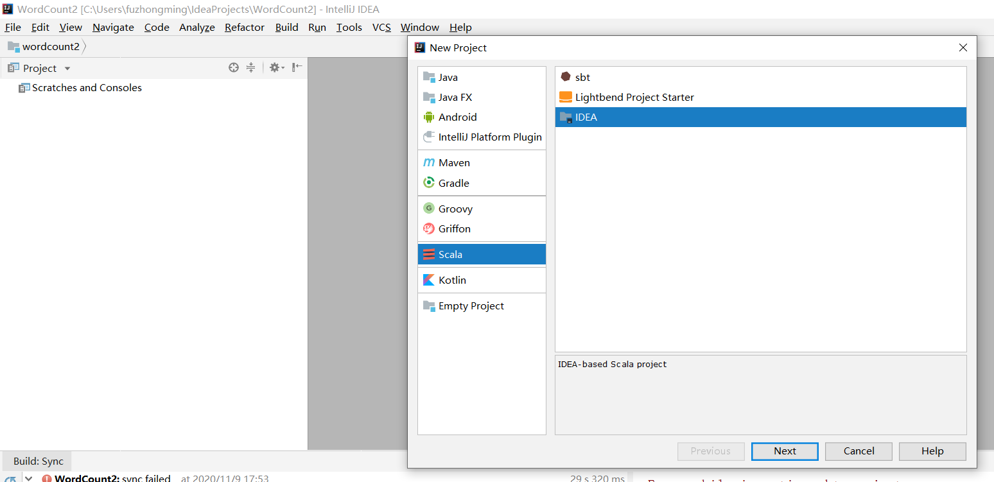Select the Griffon project type
Viewport: 994px width, 482px height.
[454, 228]
